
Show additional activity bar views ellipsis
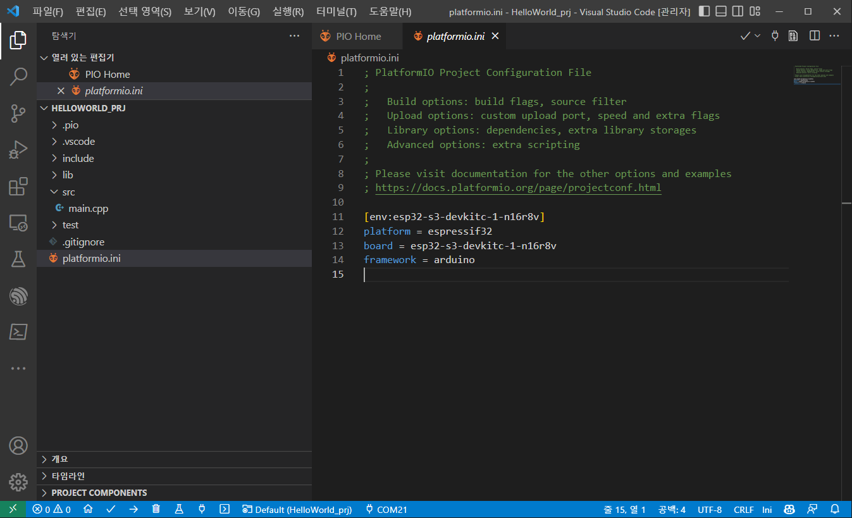tap(18, 368)
